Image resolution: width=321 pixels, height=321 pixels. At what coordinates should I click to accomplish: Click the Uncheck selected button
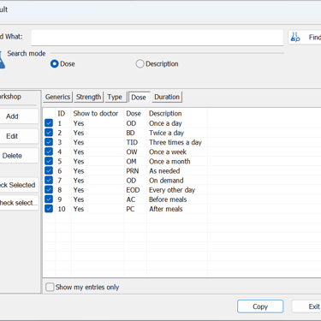pyautogui.click(x=18, y=203)
